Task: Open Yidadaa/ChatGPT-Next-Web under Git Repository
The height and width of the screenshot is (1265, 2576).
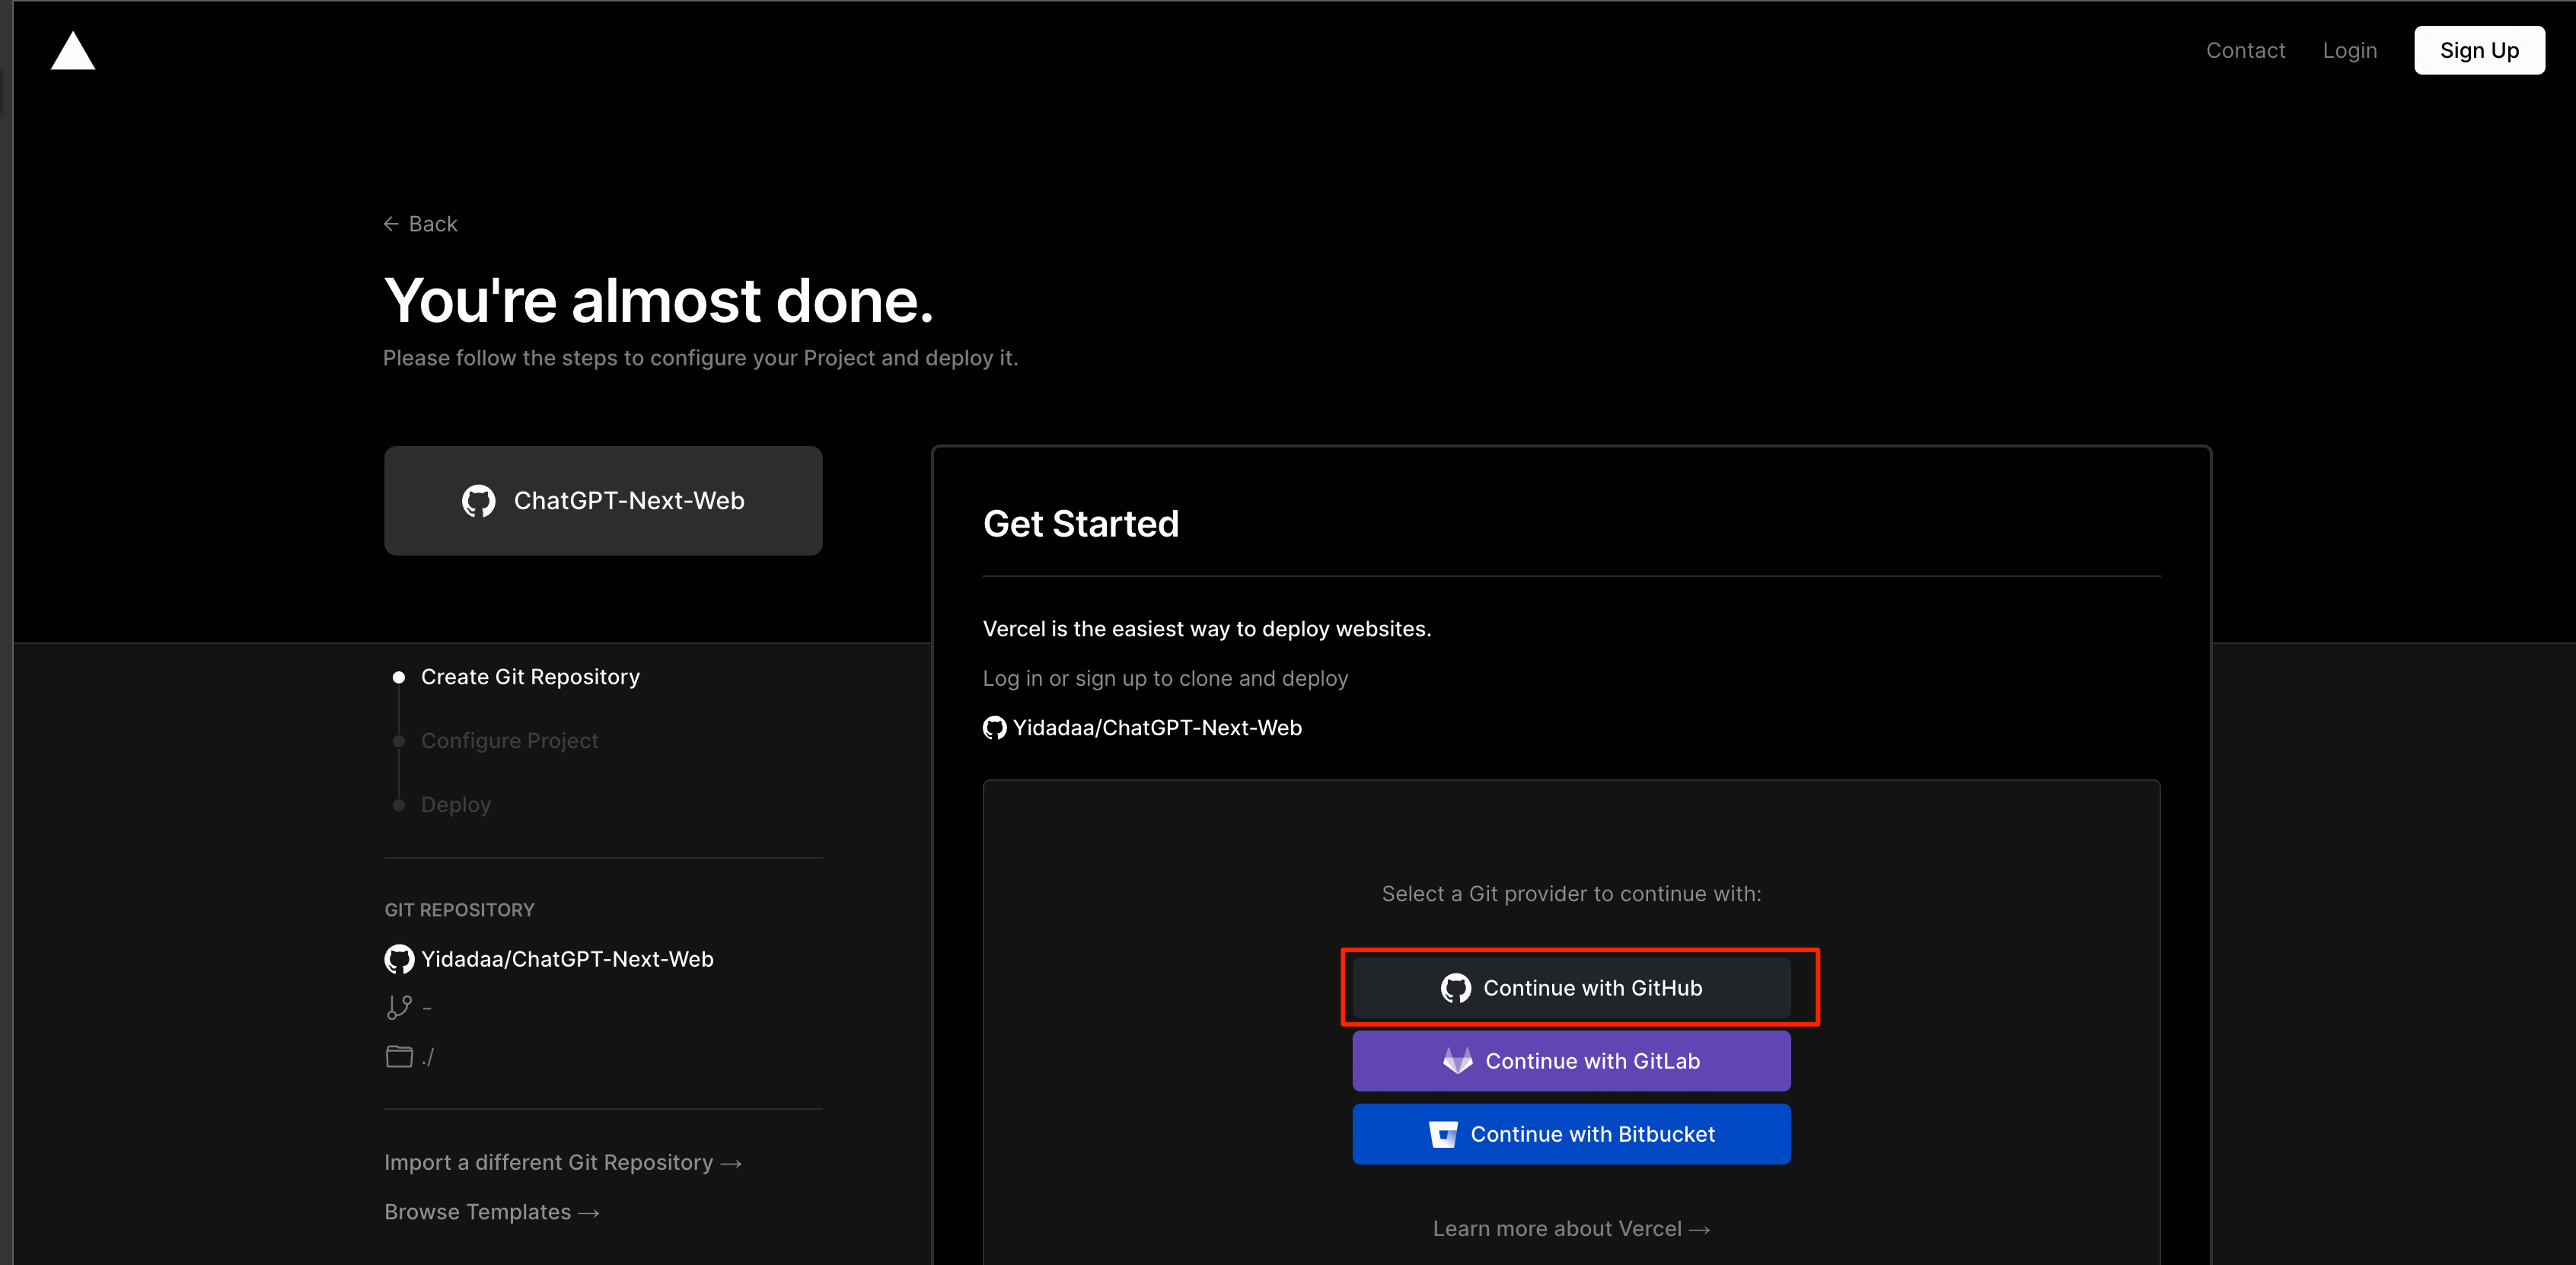Action: click(567, 959)
